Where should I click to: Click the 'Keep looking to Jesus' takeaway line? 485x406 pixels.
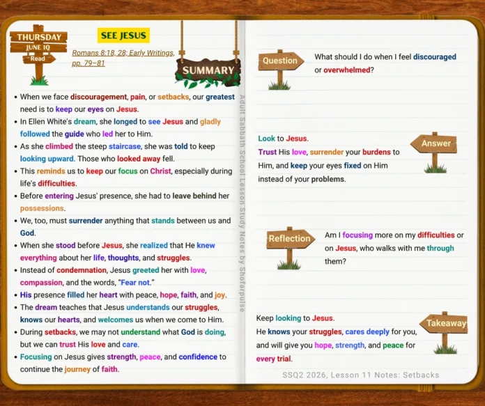295,318
